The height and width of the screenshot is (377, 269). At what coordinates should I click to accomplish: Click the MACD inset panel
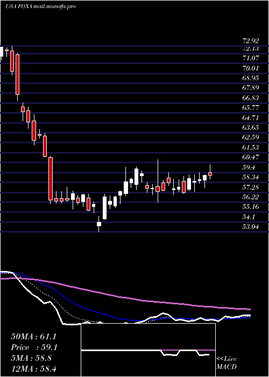coord(148,350)
